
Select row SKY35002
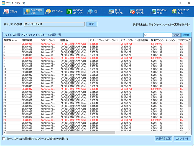pos(95,47)
